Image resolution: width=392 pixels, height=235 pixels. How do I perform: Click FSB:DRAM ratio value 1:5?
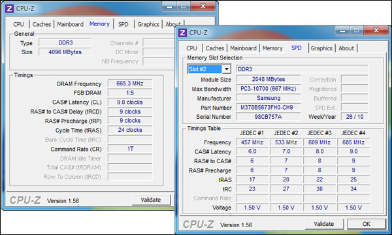pyautogui.click(x=130, y=93)
